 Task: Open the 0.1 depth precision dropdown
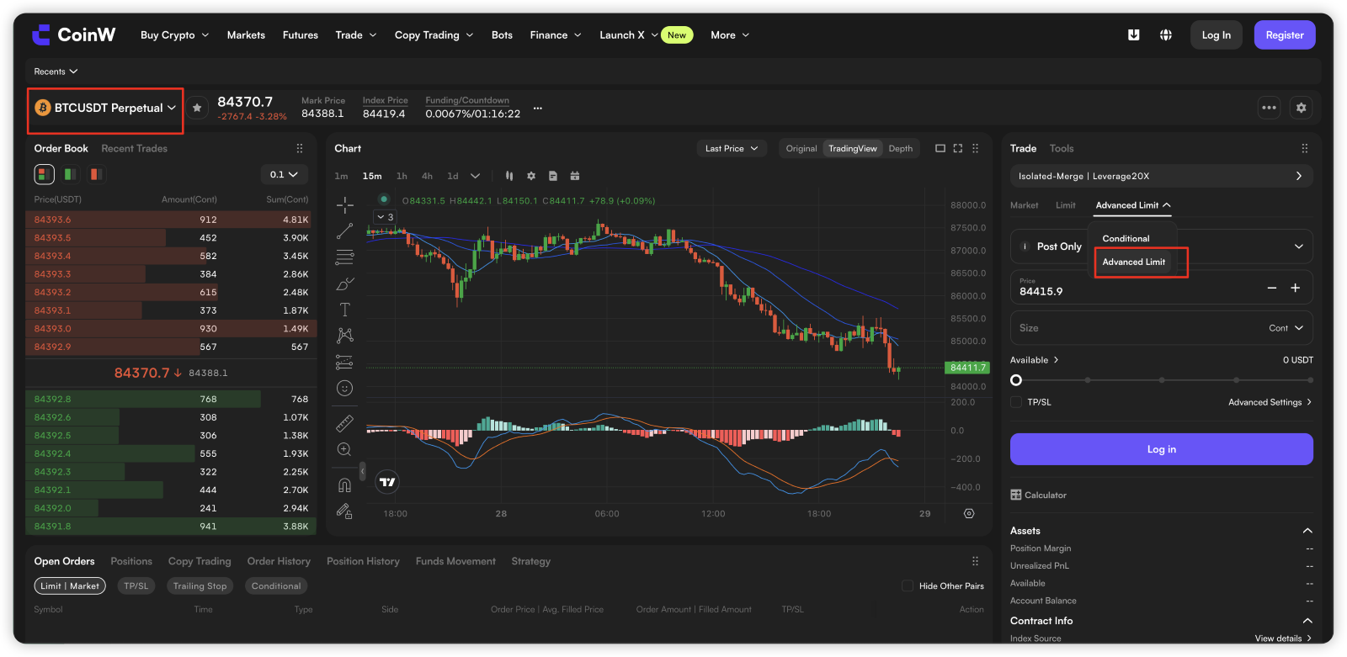click(284, 174)
